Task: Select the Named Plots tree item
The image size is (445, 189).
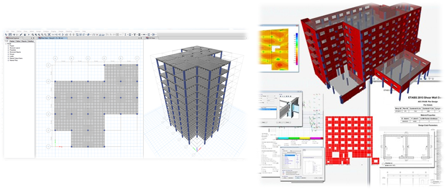Action: click(x=13, y=60)
